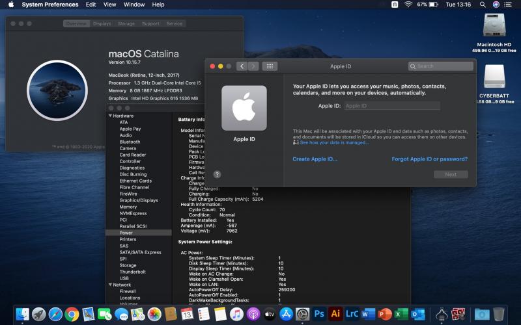Click System Preferences gear icon in Dock
Image resolution: width=521 pixels, height=325 pixels.
302,314
